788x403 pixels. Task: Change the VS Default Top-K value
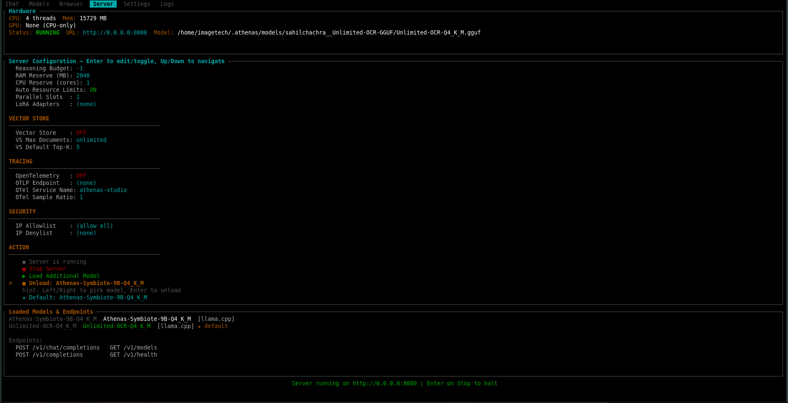78,147
